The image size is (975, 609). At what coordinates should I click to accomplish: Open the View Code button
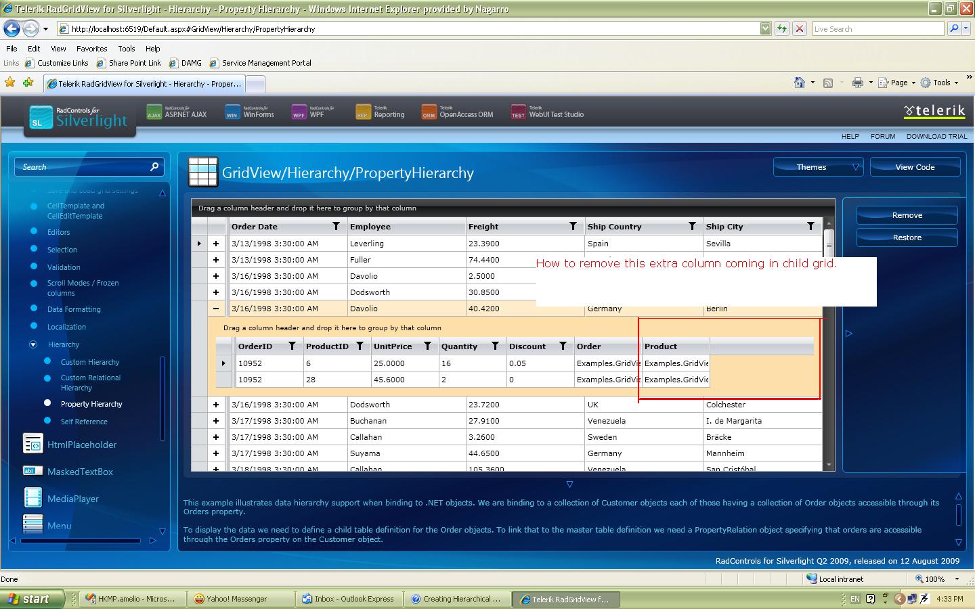pos(915,167)
